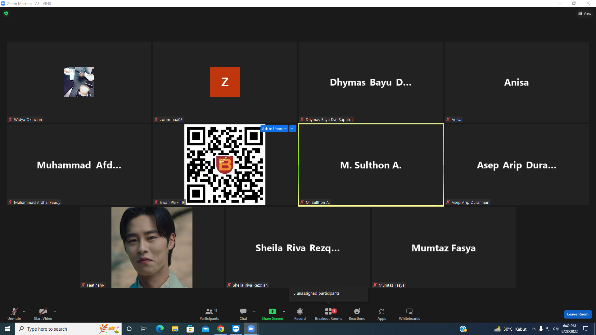Show hidden system tray icons
This screenshot has height=335, width=596.
[534, 329]
